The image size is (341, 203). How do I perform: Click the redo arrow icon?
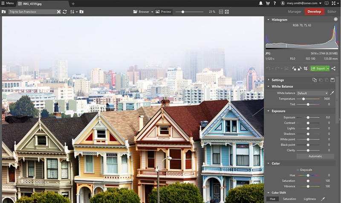point(277,69)
